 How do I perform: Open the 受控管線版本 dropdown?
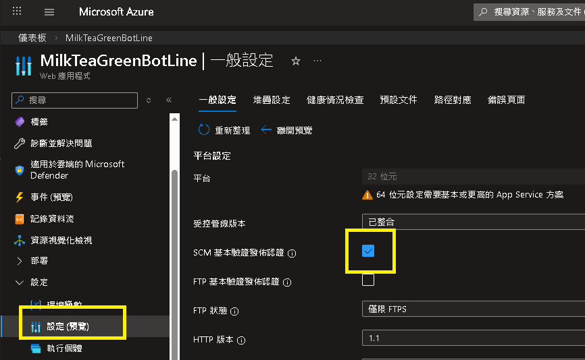click(473, 220)
